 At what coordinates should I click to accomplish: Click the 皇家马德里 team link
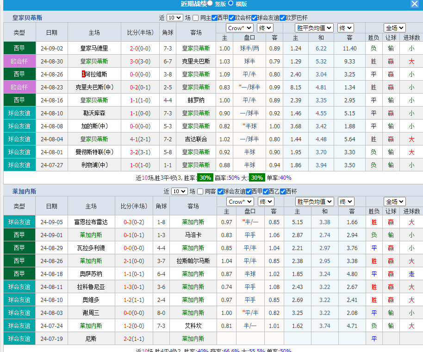pyautogui.click(x=94, y=48)
